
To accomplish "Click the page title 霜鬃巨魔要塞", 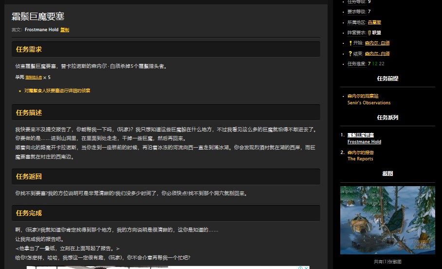I will (x=38, y=17).
